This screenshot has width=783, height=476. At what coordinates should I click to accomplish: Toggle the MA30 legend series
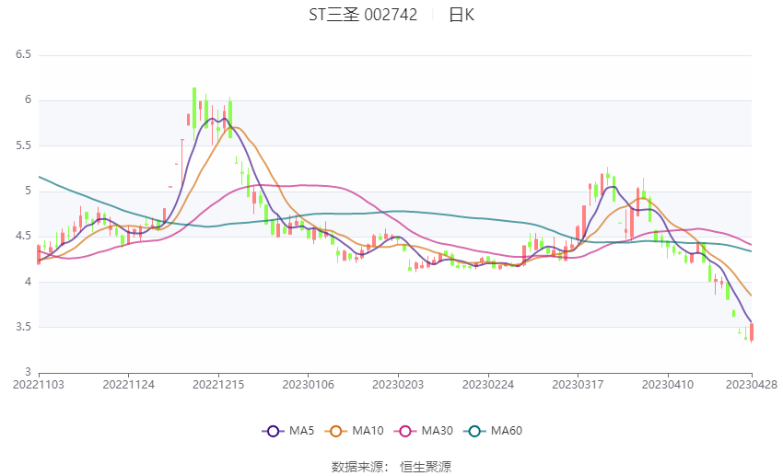[424, 431]
